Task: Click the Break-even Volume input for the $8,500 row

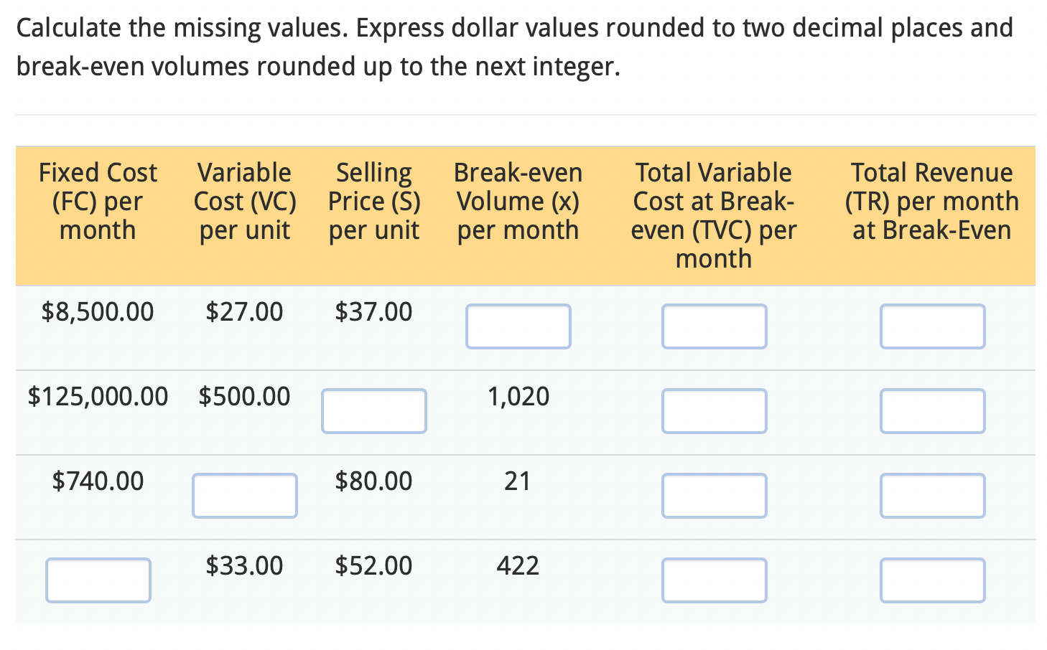Action: click(518, 326)
